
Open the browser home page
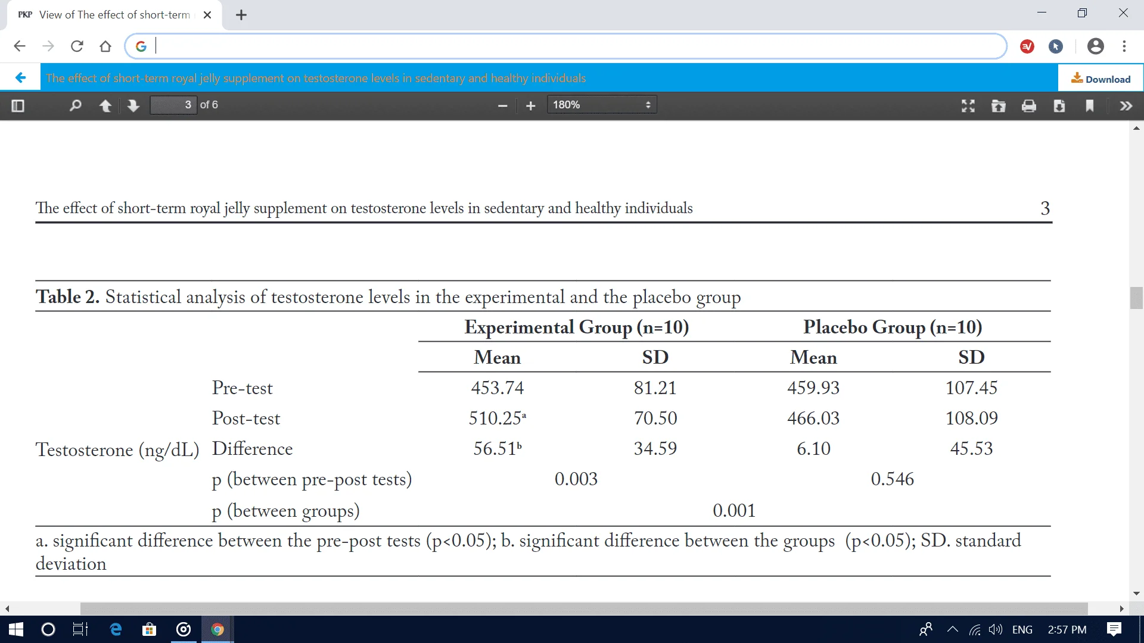coord(105,46)
